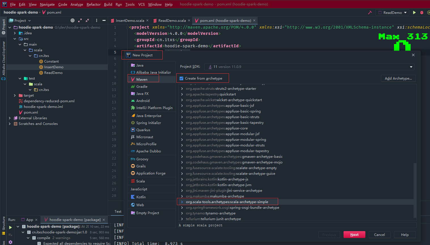
Task: Open ReadDemo run configuration dropdown
Action: click(x=393, y=12)
